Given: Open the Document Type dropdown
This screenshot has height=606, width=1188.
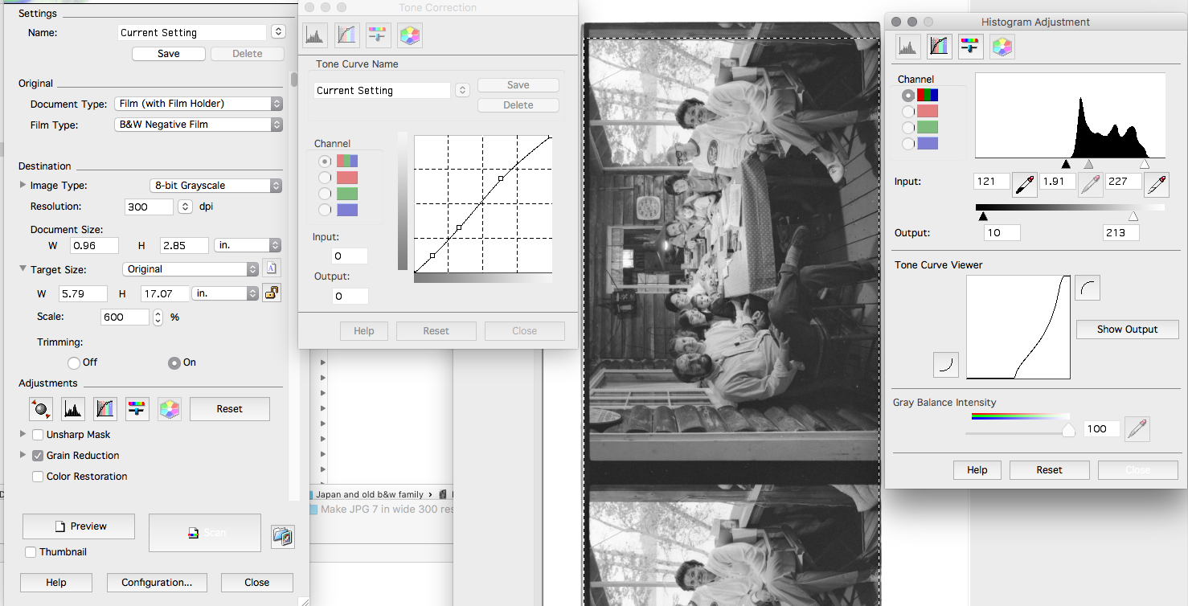Looking at the screenshot, I should (199, 104).
